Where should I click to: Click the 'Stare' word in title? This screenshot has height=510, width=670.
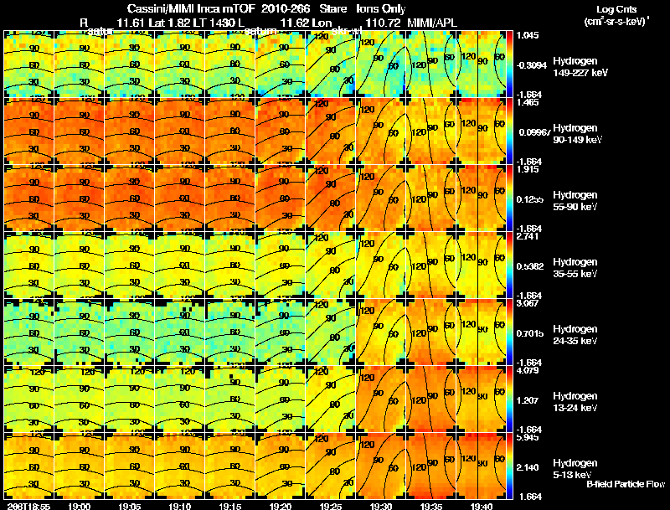pyautogui.click(x=332, y=9)
